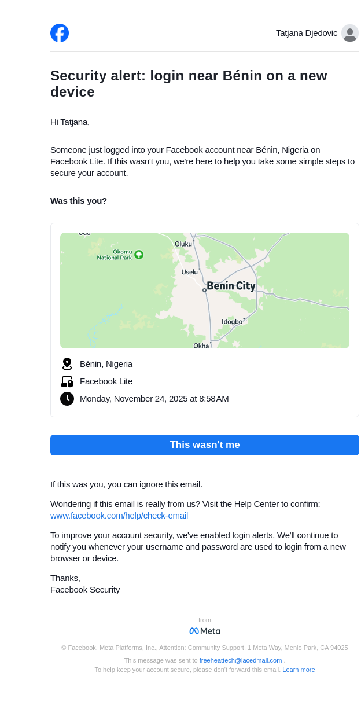The image size is (361, 702).
Task: Click the Meta logo in footer
Action: 205,631
